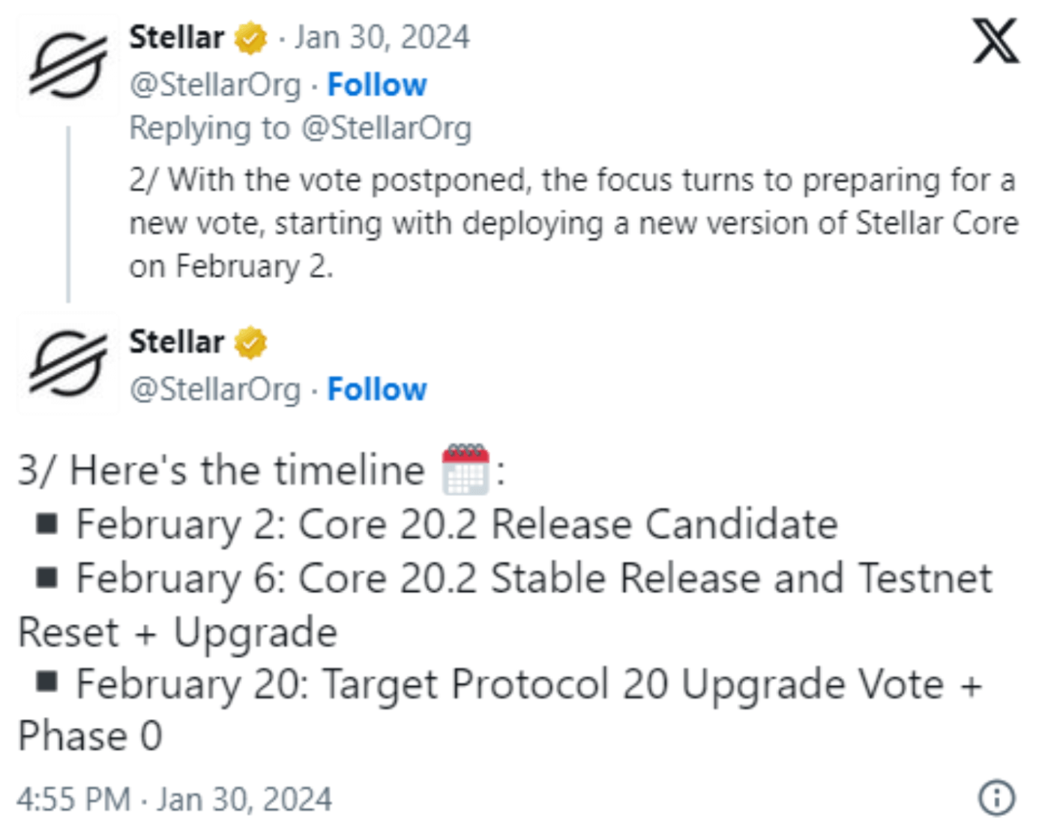1039x830 pixels.
Task: Click the Stellar avatar on the second tweet
Action: tap(67, 363)
